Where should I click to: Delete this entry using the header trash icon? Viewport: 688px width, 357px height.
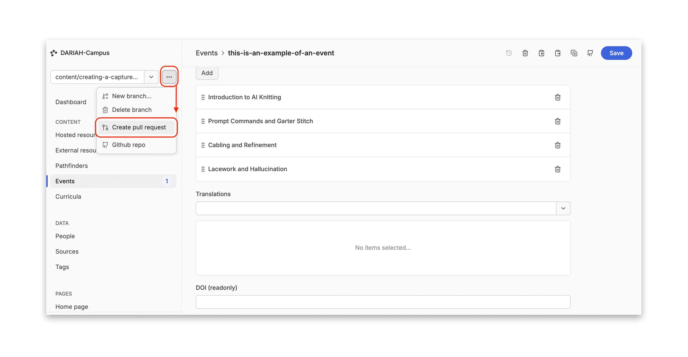click(x=525, y=53)
